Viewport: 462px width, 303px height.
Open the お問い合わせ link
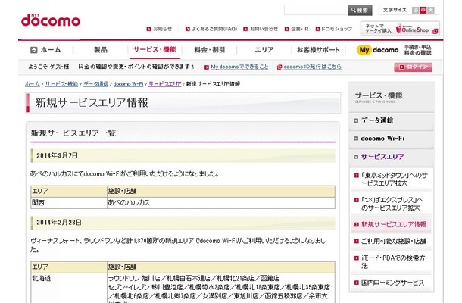pos(264,29)
